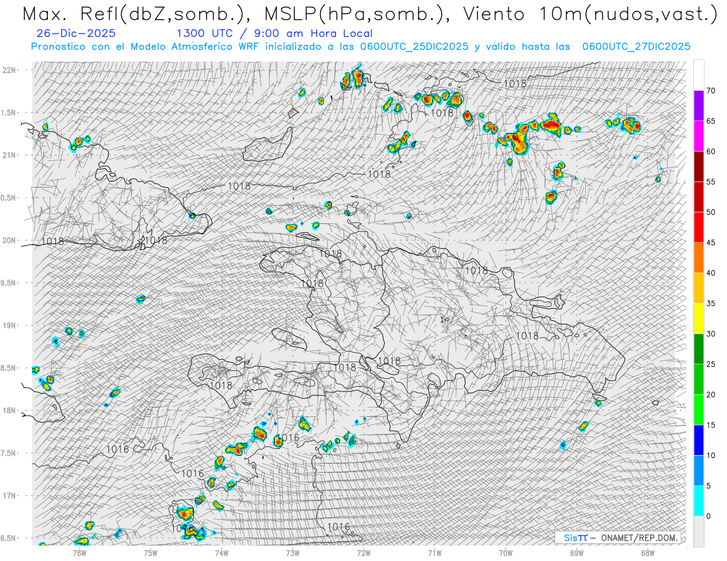Select '1300 UTC / 9:00 am Hora Local'
Viewport: 727px width, 561px height.
click(x=274, y=34)
